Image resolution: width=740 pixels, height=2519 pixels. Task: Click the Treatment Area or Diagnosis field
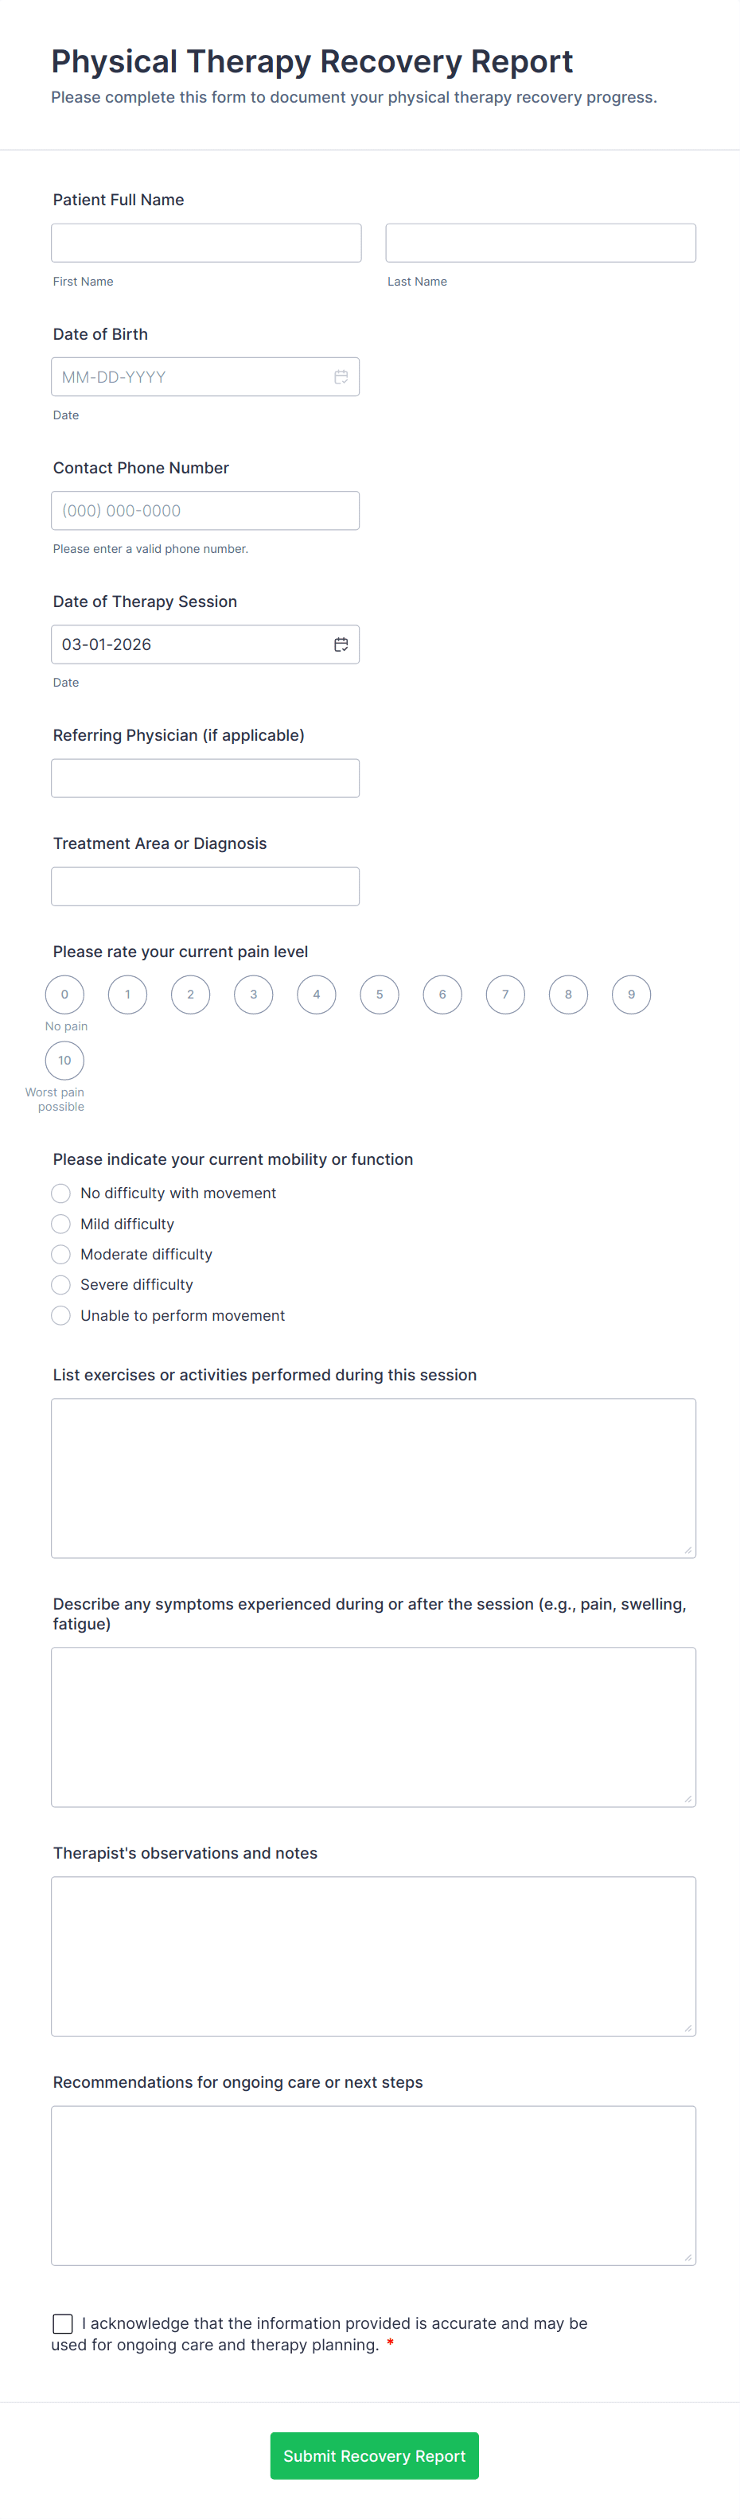point(205,887)
